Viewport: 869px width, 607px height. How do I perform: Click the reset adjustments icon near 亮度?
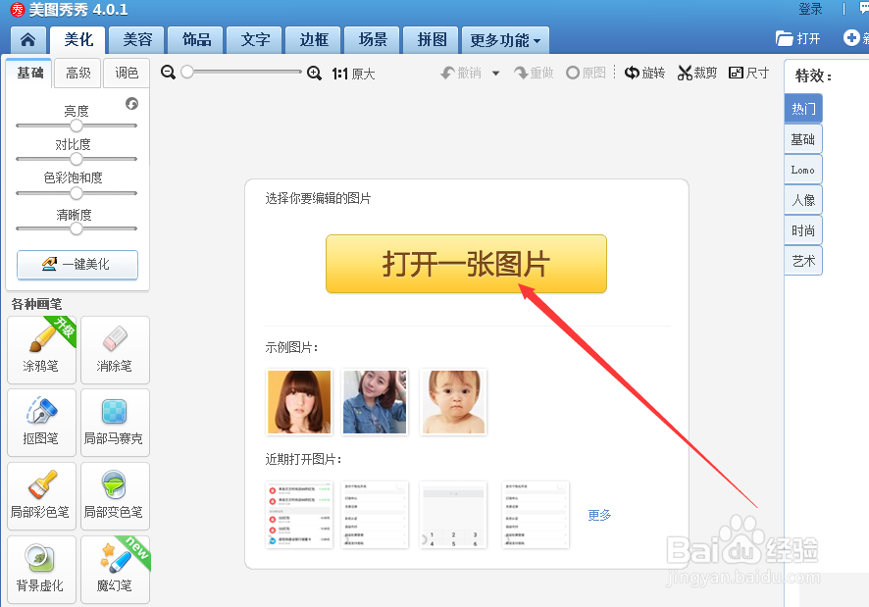point(131,104)
